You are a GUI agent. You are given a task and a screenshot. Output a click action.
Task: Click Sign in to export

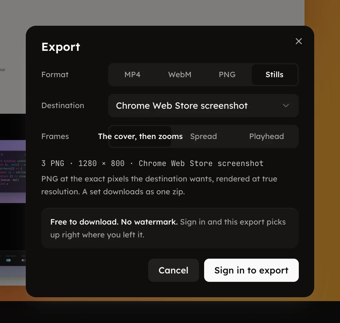(251, 270)
